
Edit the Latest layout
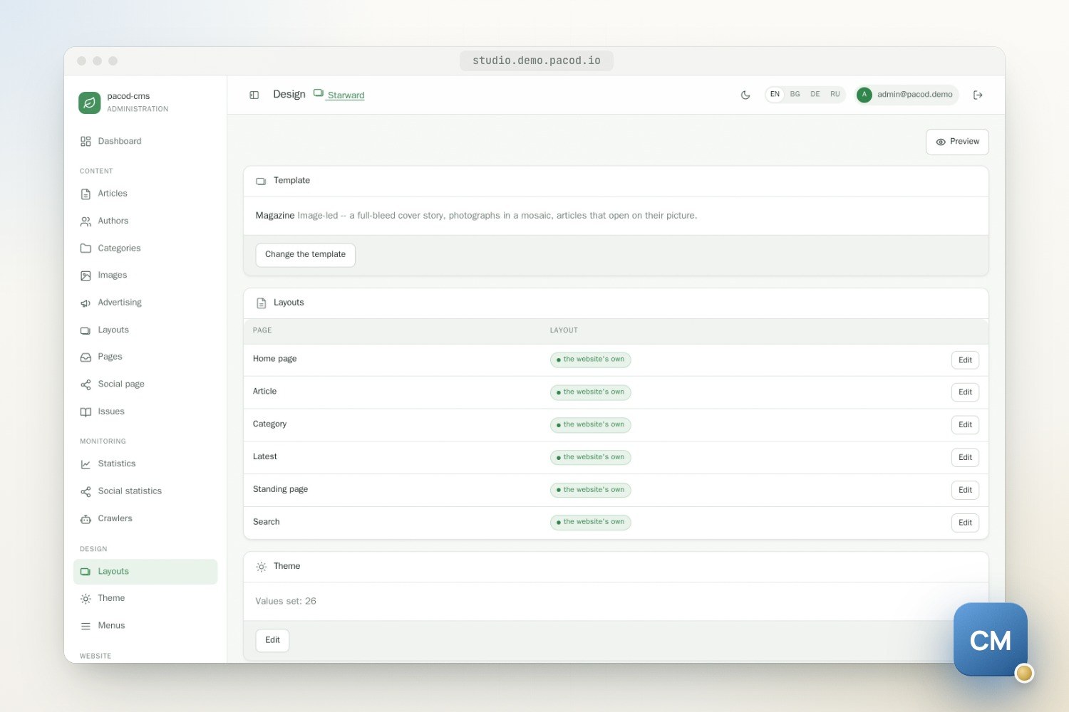(965, 458)
